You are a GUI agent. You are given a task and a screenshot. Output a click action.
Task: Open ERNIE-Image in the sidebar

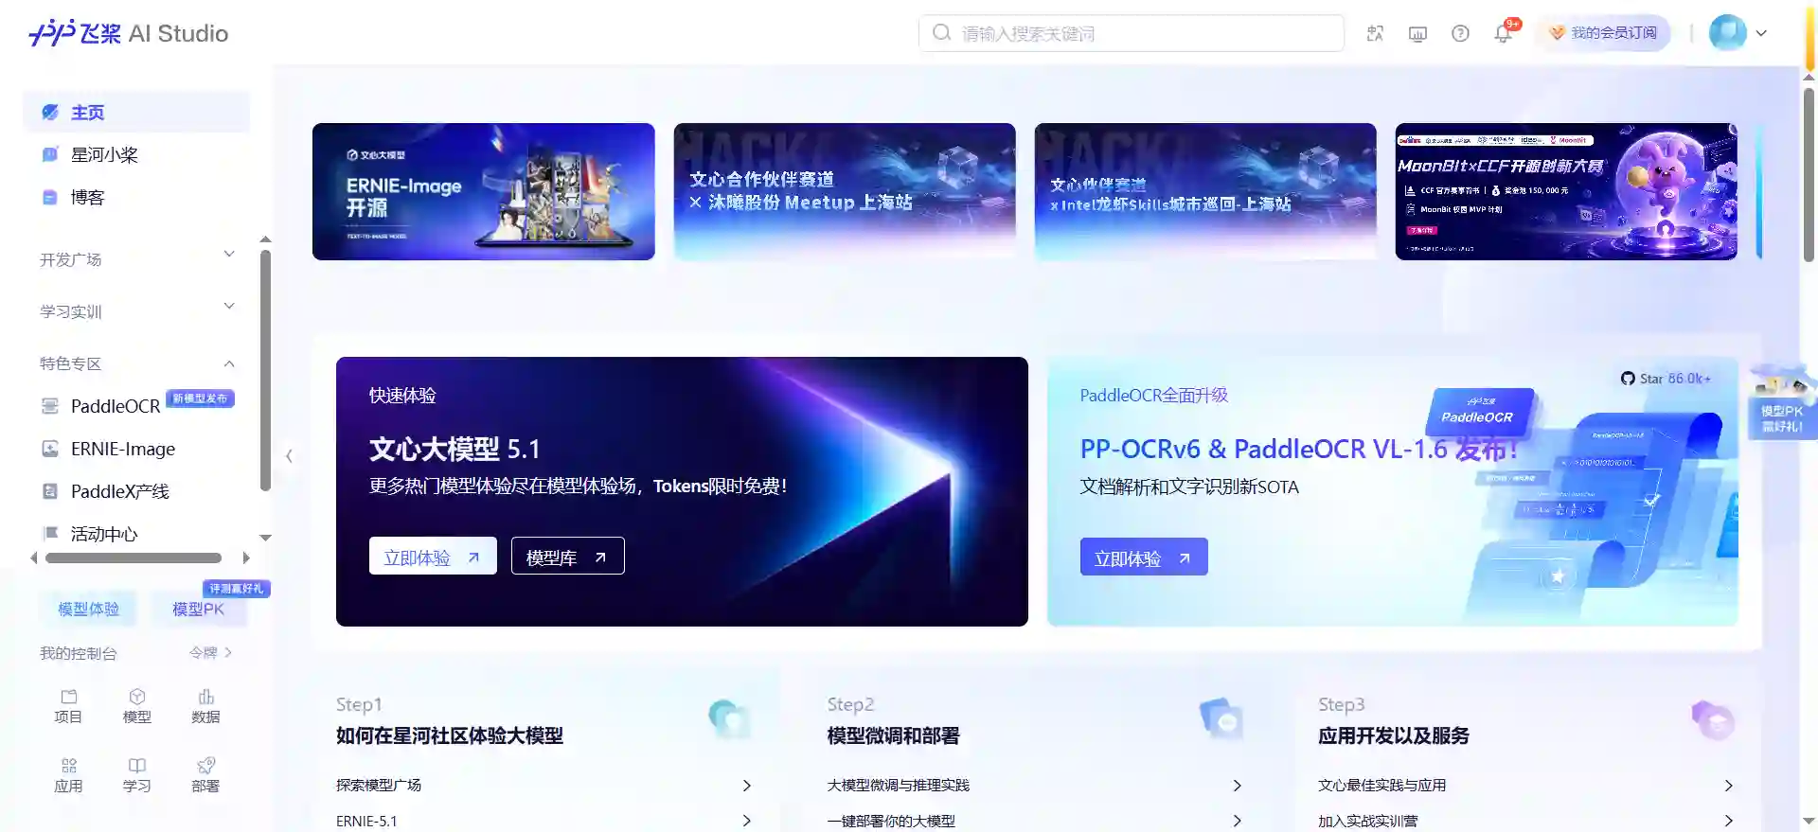click(x=123, y=449)
